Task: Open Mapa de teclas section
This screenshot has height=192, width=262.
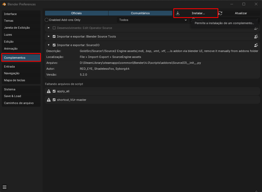Action: 21,80
